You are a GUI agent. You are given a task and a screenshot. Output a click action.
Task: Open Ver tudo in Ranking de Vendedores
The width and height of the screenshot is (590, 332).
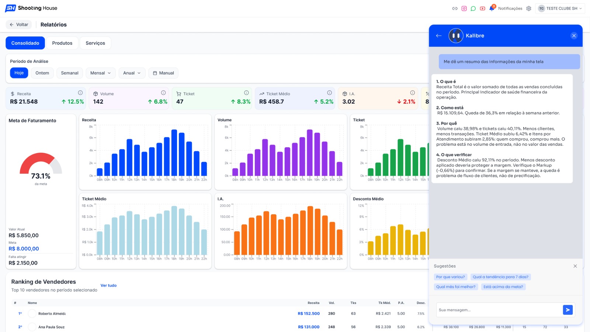pos(108,286)
